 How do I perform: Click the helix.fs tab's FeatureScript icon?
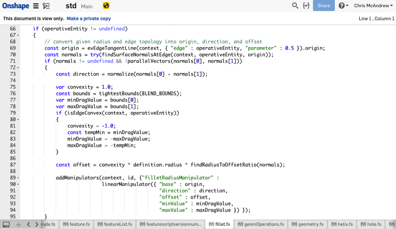334,224
